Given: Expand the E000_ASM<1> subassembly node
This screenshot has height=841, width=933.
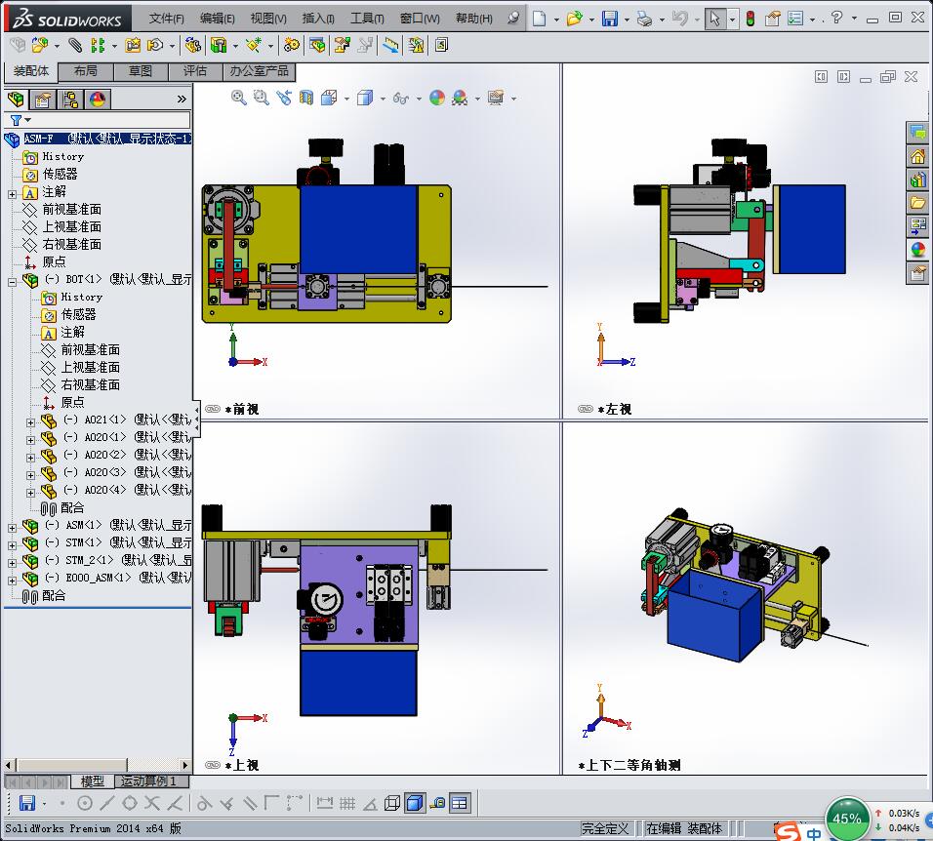Looking at the screenshot, I should pos(12,580).
